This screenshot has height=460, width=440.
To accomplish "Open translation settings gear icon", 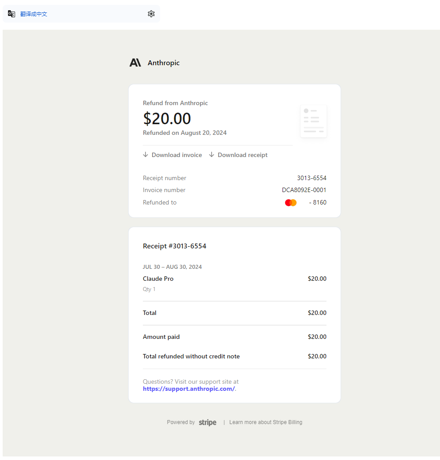I will (x=151, y=14).
